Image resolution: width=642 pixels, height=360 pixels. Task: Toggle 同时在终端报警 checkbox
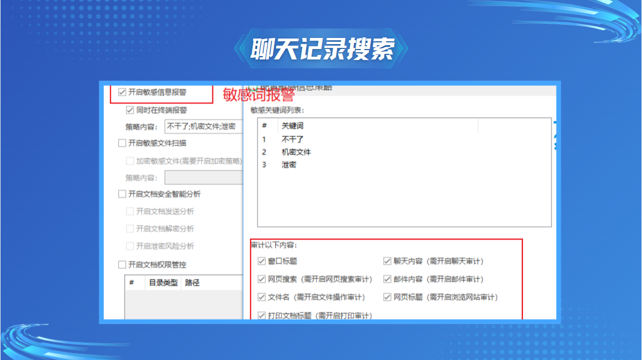(130, 110)
